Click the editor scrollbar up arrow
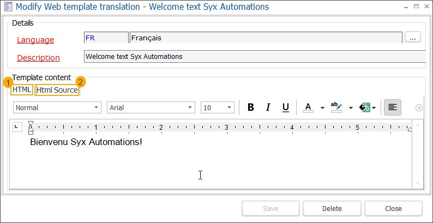The width and height of the screenshot is (433, 223). click(x=418, y=126)
